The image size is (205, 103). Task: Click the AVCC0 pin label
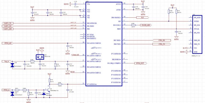coord(118,4)
